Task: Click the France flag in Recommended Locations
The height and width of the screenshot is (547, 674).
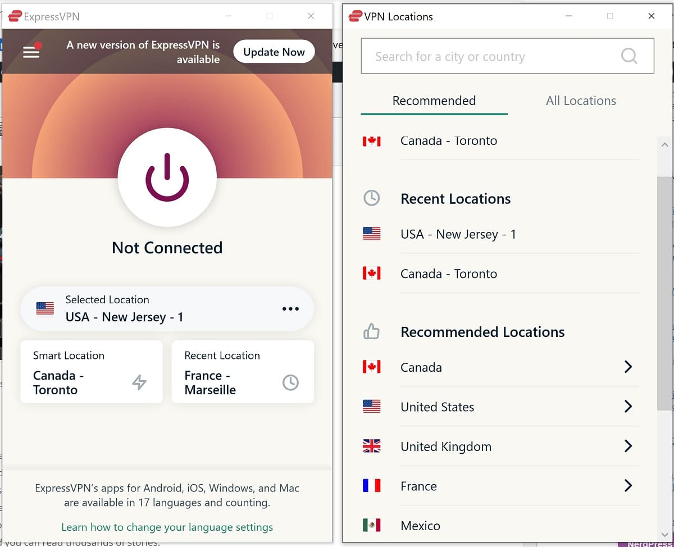Action: point(371,486)
